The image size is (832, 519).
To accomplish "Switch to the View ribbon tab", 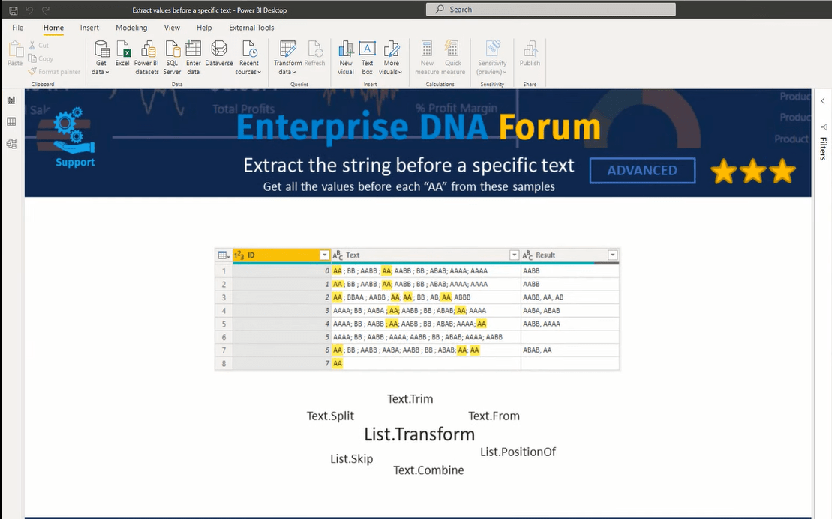I will (171, 28).
